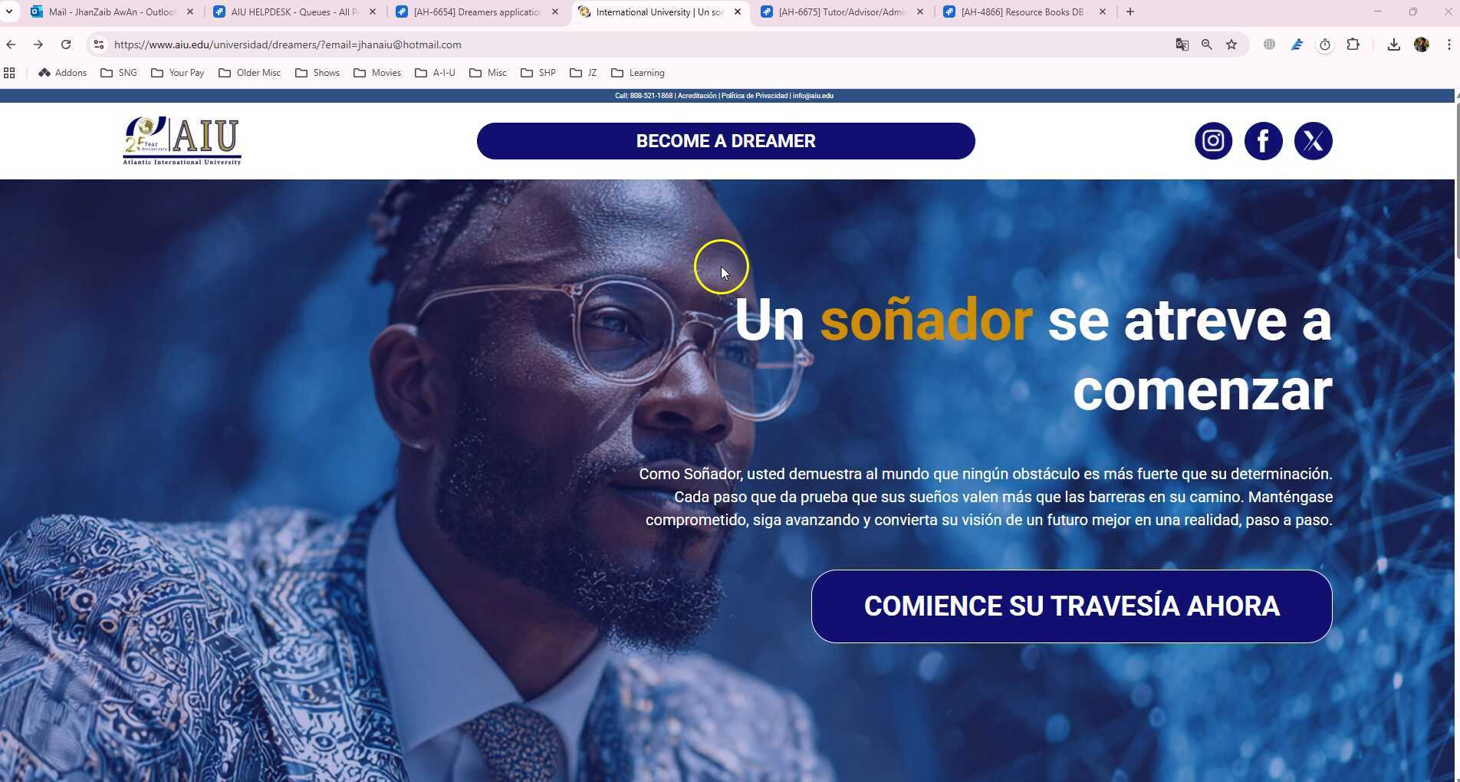This screenshot has height=782, width=1460.
Task: Click the URL address bar field
Action: (636, 44)
